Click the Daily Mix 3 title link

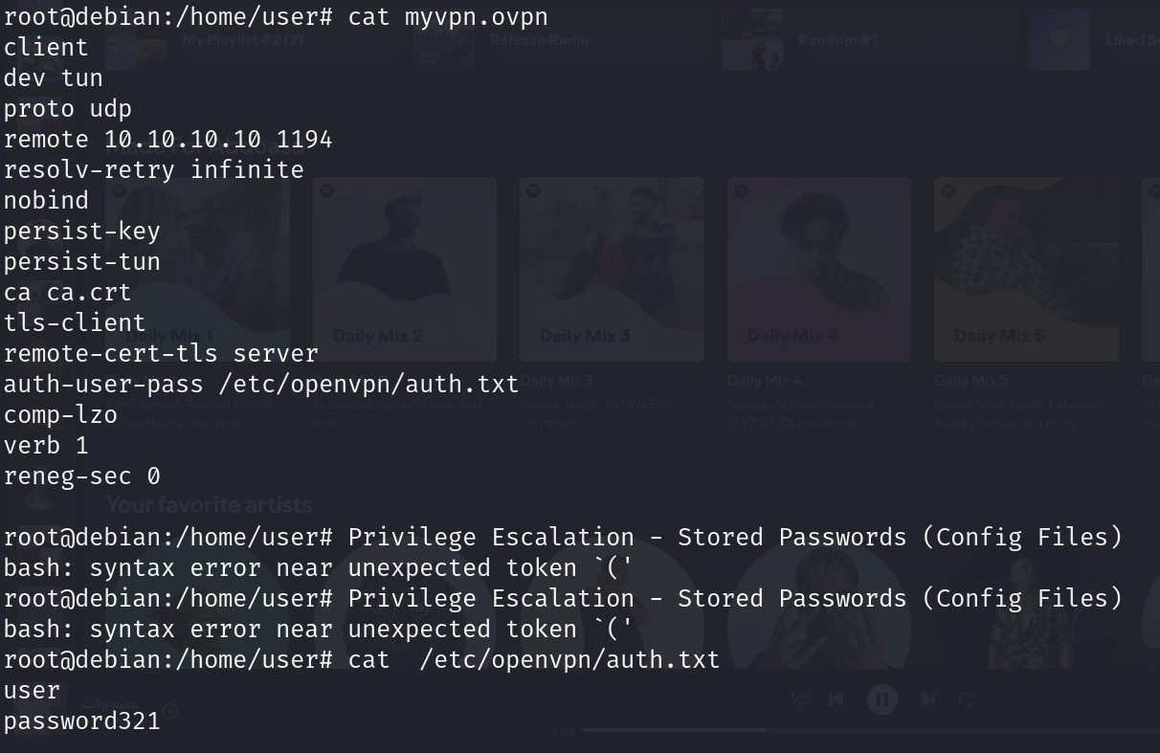click(x=557, y=381)
